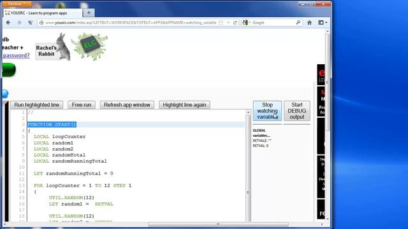This screenshot has height=229, width=408.
Task: Go back using browser back arrow
Action: point(8,23)
